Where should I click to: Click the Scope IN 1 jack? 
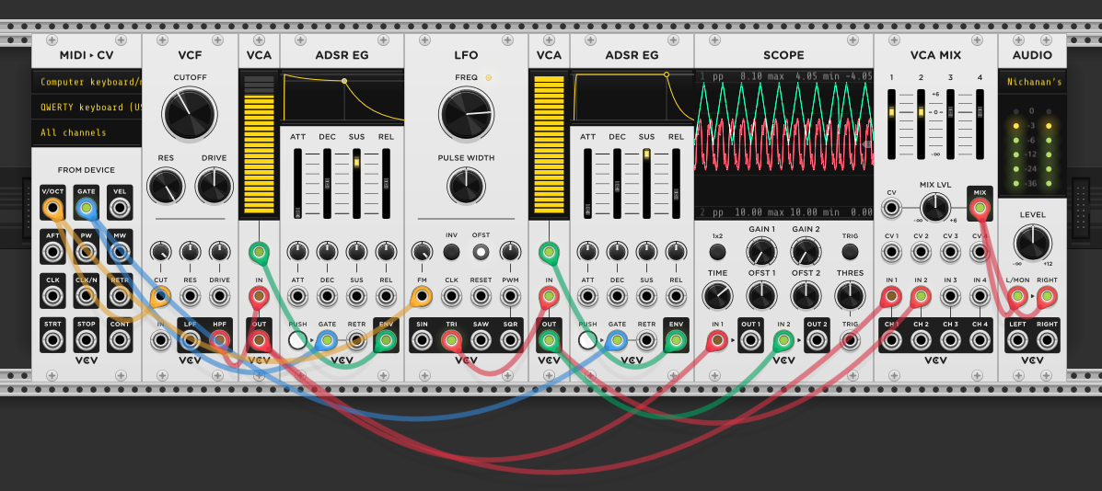[717, 341]
